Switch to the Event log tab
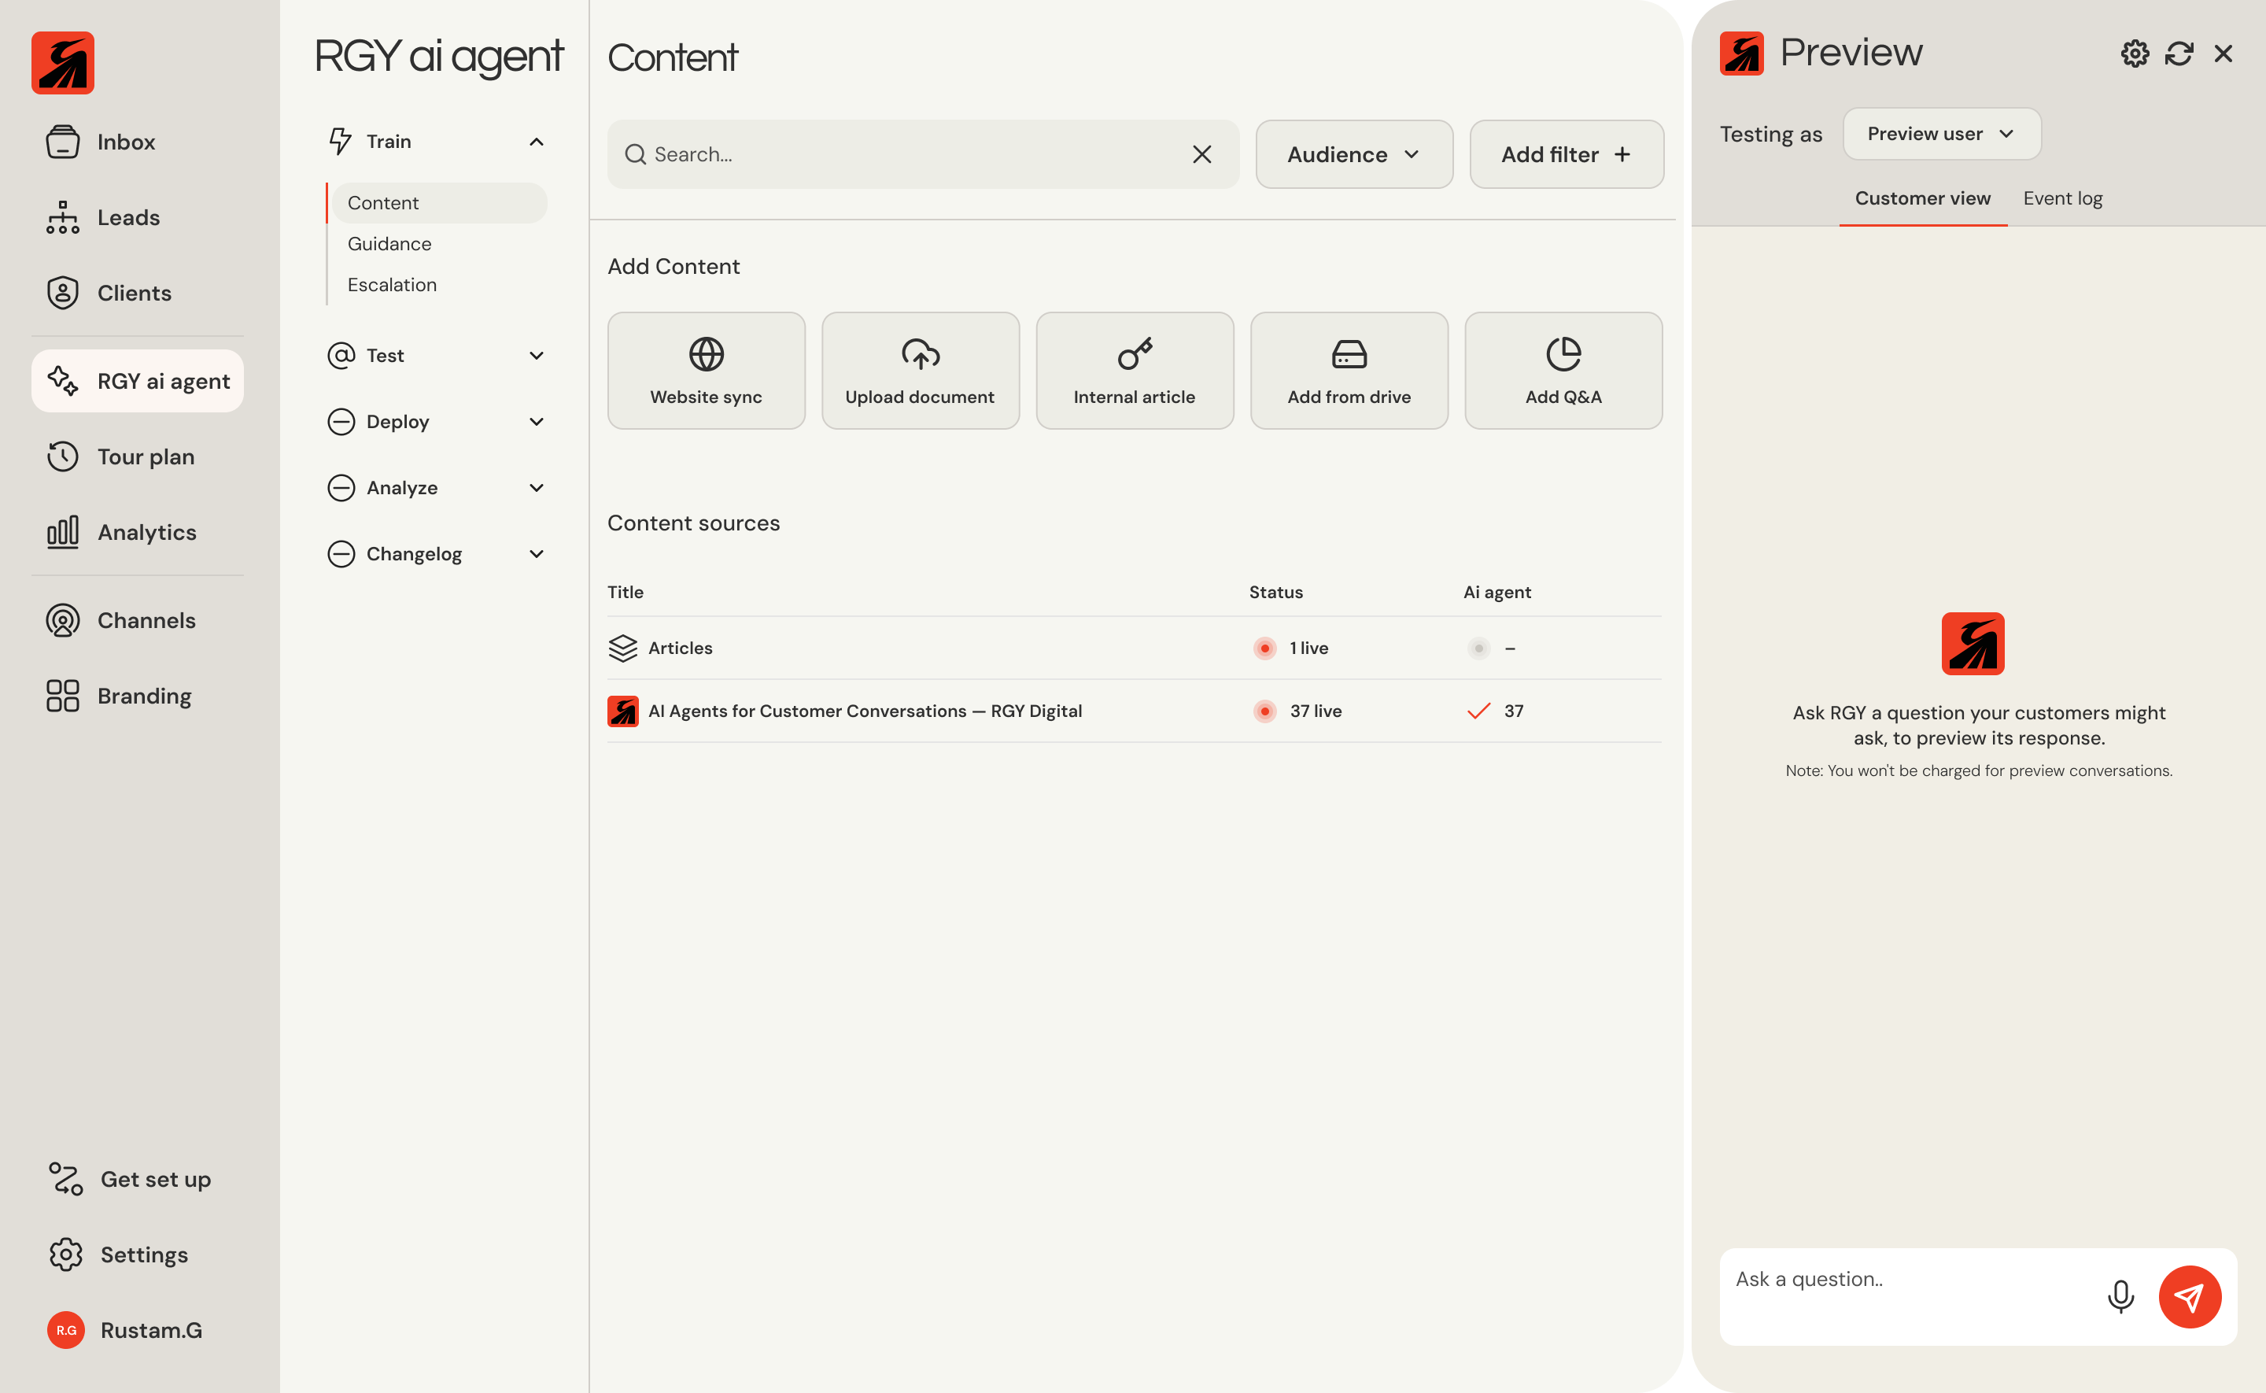This screenshot has height=1393, width=2266. click(x=2062, y=198)
